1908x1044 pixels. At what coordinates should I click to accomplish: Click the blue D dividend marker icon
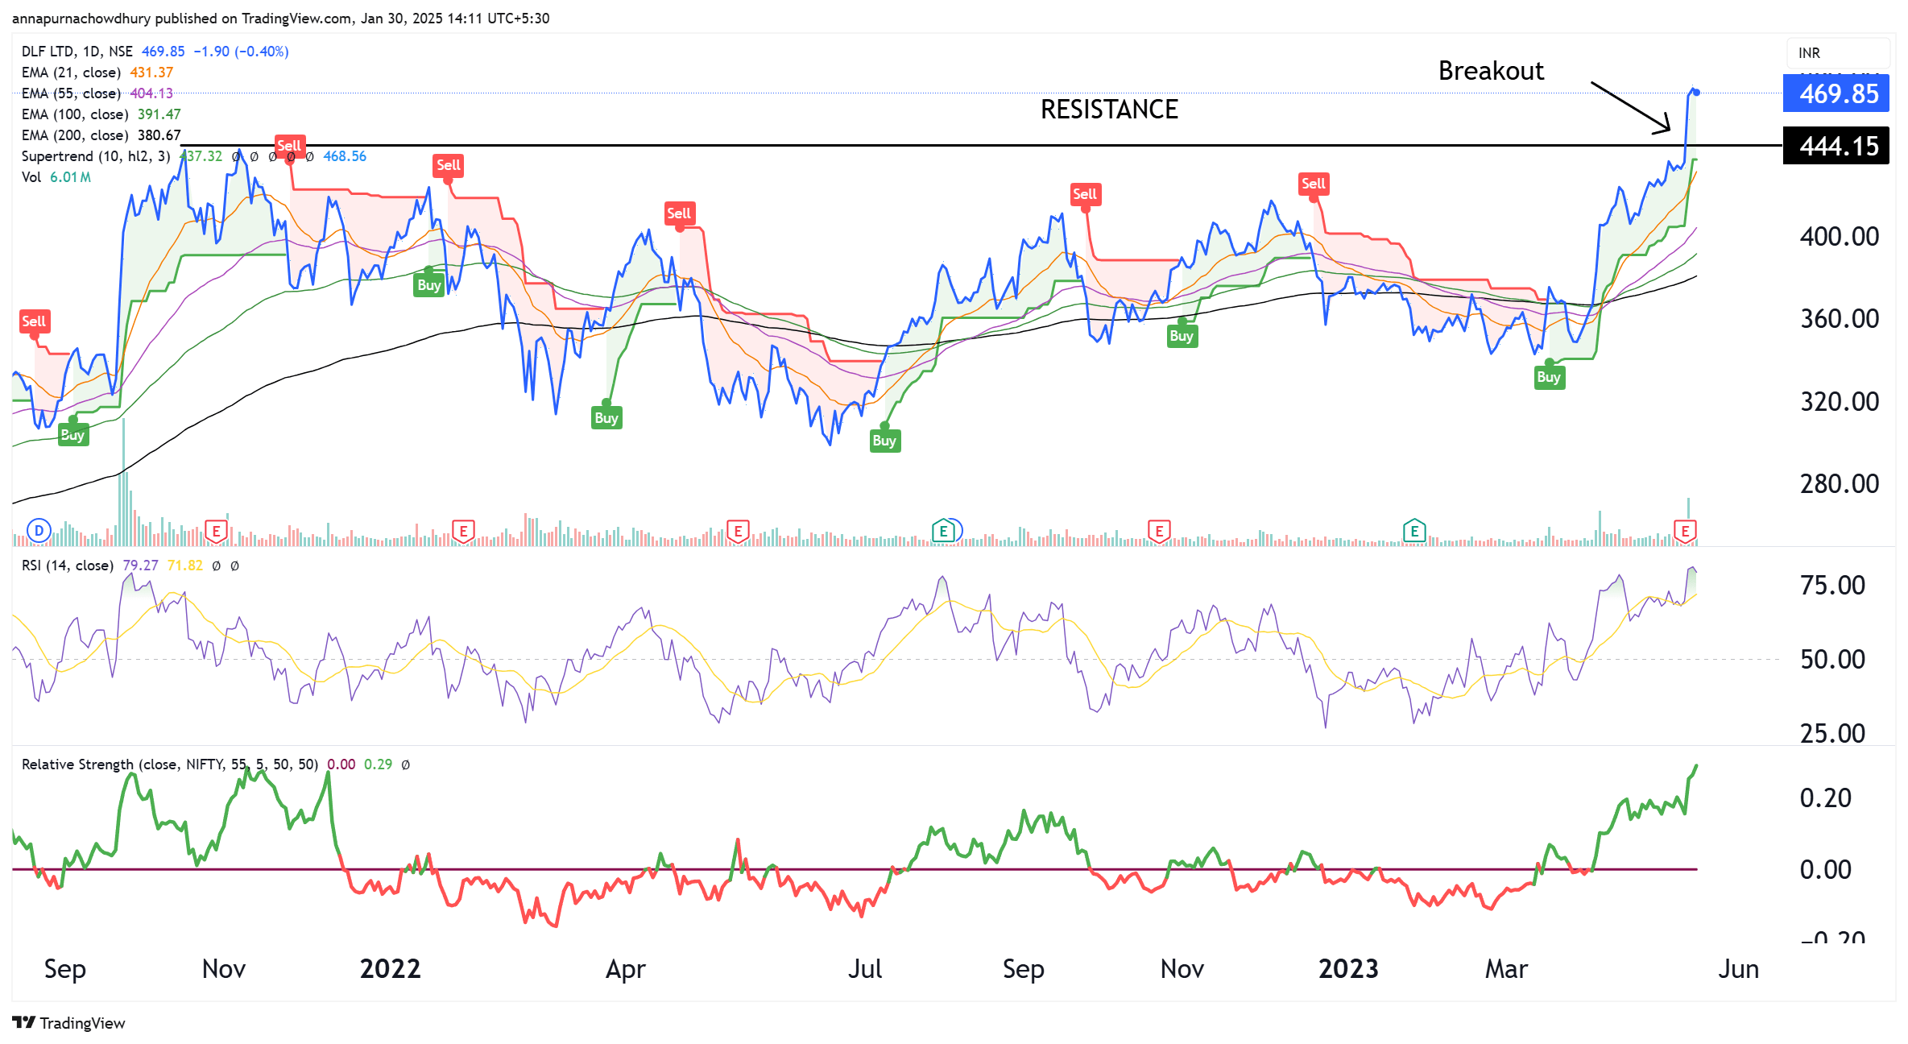(x=39, y=531)
